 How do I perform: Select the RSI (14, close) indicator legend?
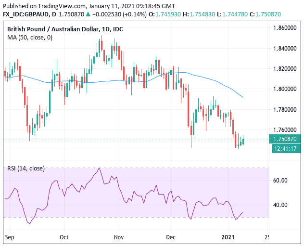(x=26, y=168)
